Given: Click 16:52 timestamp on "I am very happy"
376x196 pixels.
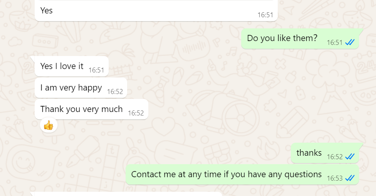Looking at the screenshot, I should click(115, 92).
